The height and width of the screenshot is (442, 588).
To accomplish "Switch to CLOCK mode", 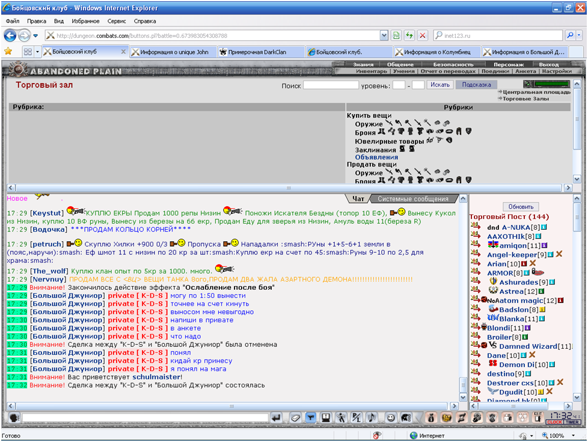I will (x=554, y=422).
